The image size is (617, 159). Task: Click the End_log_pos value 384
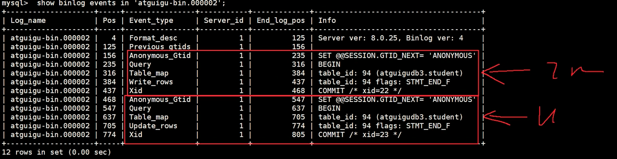[x=298, y=73]
